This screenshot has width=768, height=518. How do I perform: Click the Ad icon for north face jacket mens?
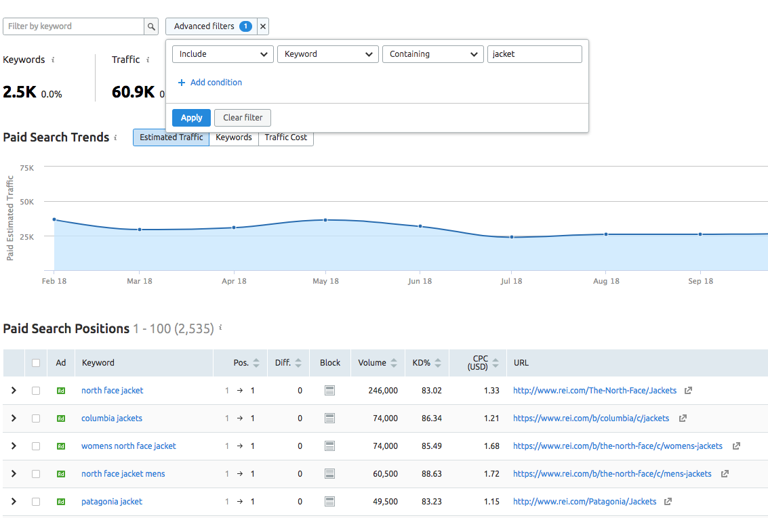(x=61, y=474)
